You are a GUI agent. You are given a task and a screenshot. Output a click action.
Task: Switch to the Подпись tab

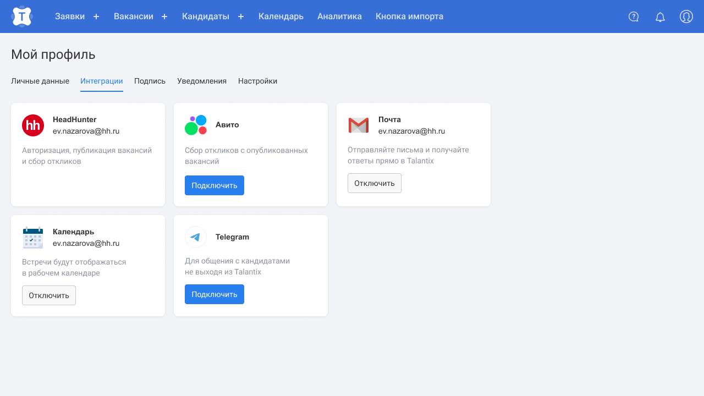pos(150,81)
